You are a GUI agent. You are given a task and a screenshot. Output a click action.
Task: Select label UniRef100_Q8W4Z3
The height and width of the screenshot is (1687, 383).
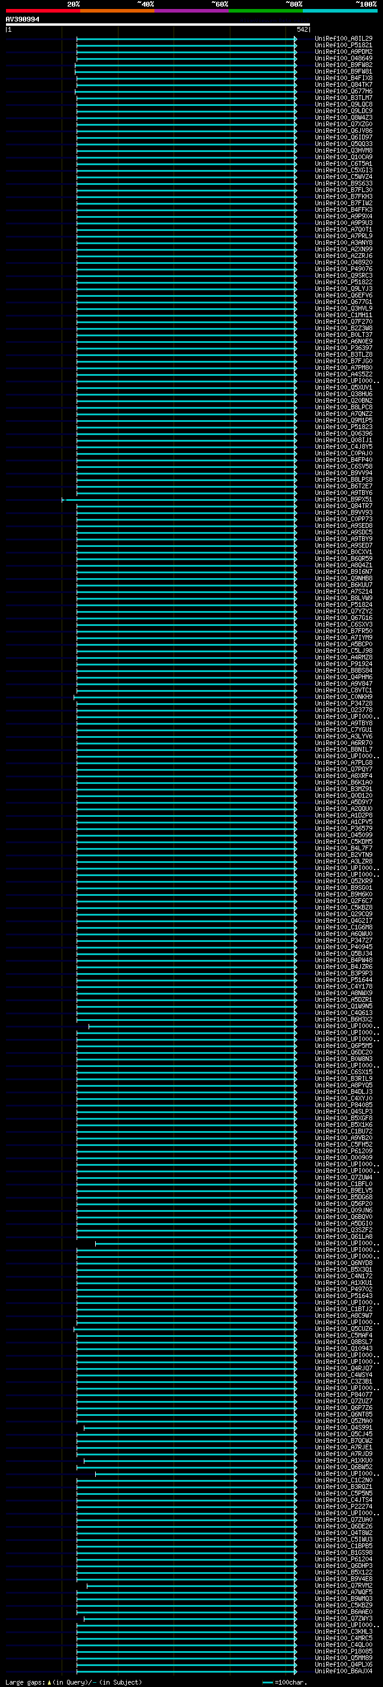(x=344, y=118)
